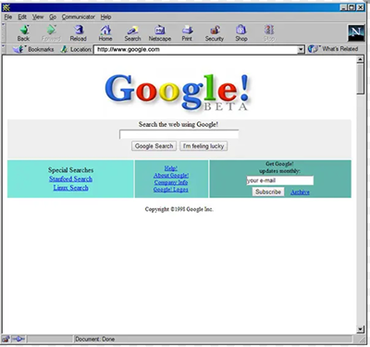
Task: Collapse the location toolbar grip handle
Action: point(4,49)
